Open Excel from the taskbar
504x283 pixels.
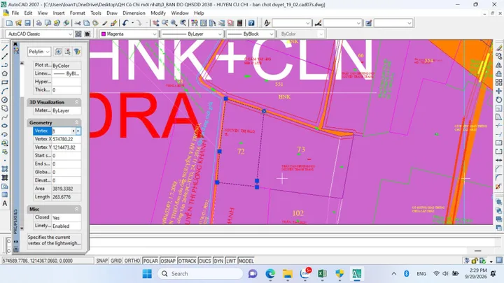323,274
